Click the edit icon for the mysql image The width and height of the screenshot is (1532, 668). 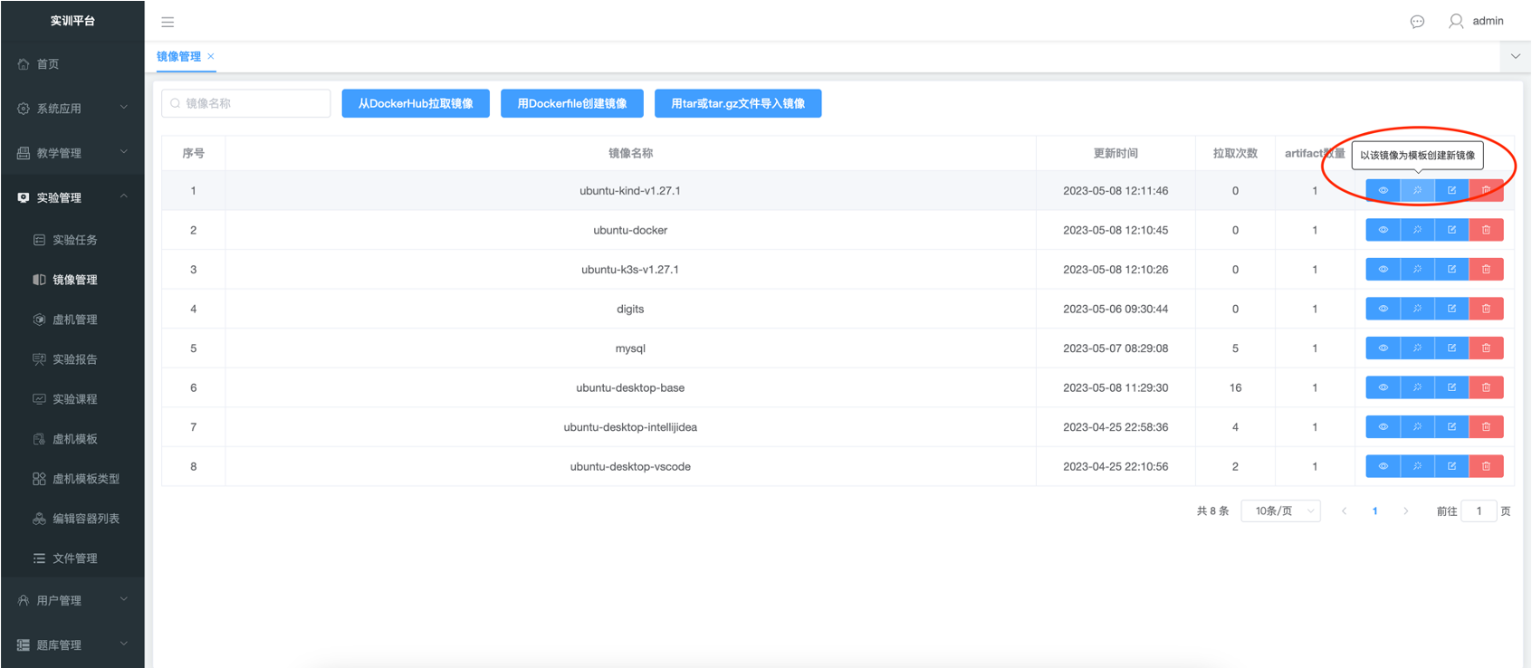pos(1451,348)
